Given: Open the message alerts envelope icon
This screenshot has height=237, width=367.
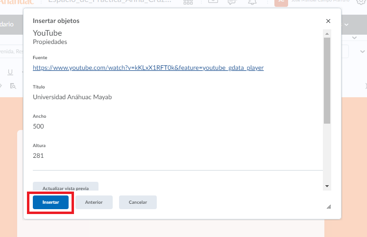Looking at the screenshot, I should [213, 2].
